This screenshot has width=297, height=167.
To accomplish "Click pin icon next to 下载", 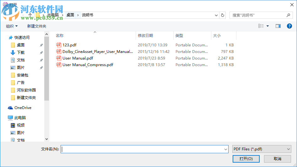I will coord(41,53).
